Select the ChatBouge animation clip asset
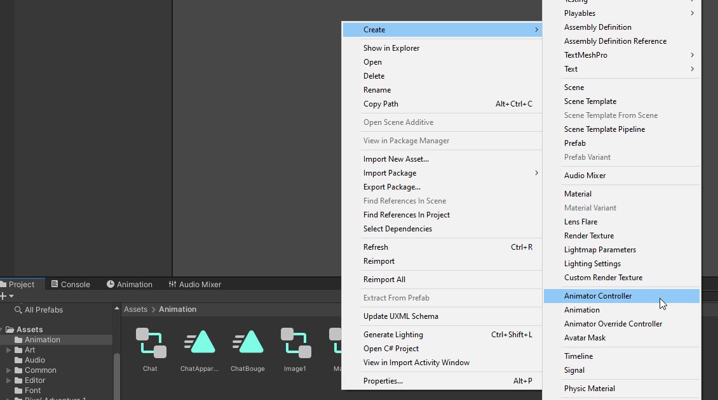718x400 pixels. tap(247, 343)
